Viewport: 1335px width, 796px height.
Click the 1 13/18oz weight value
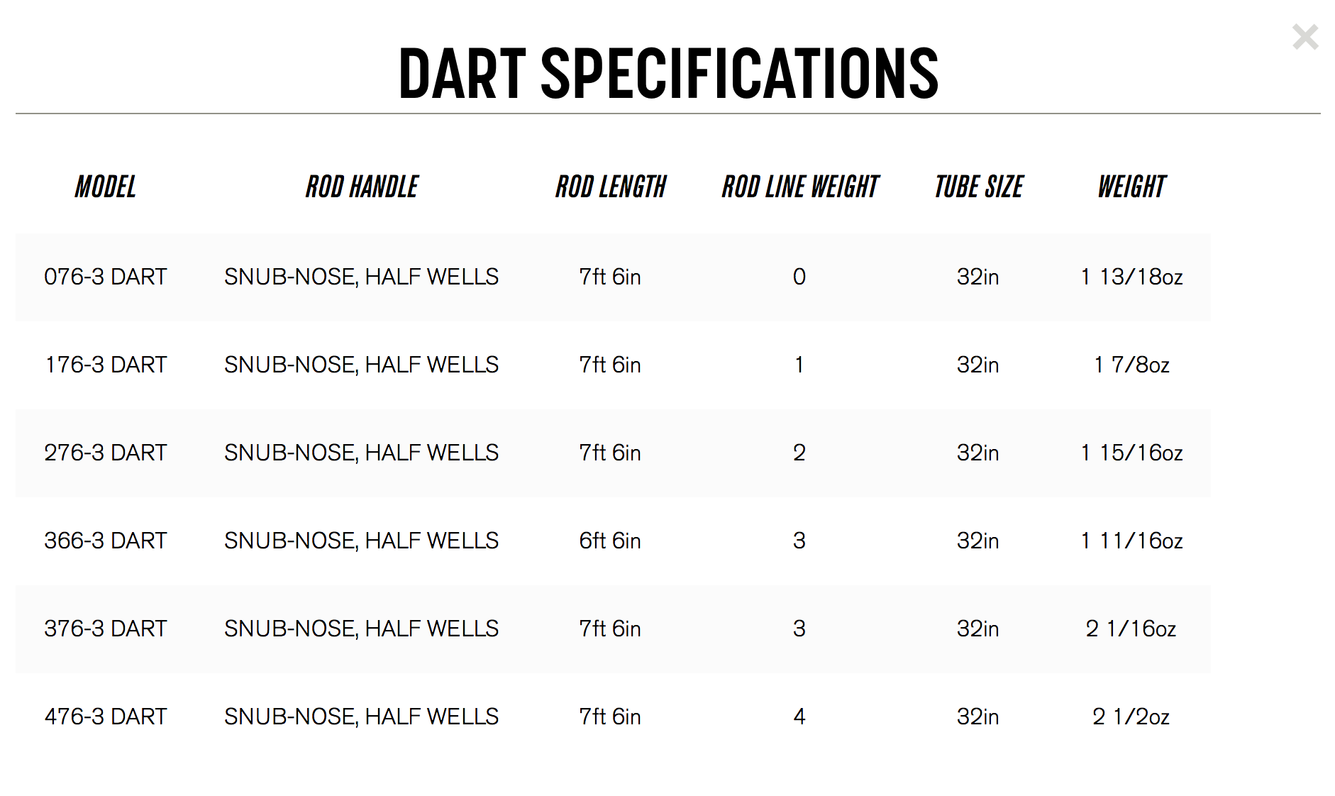(1131, 277)
